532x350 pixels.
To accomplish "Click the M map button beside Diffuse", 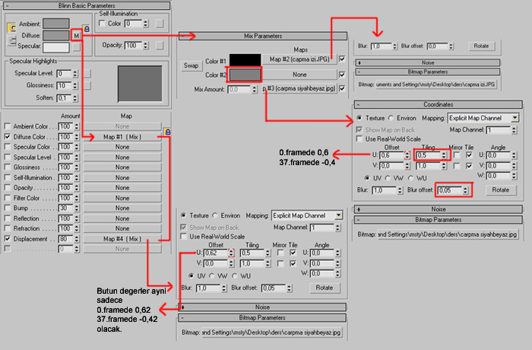I will click(75, 35).
